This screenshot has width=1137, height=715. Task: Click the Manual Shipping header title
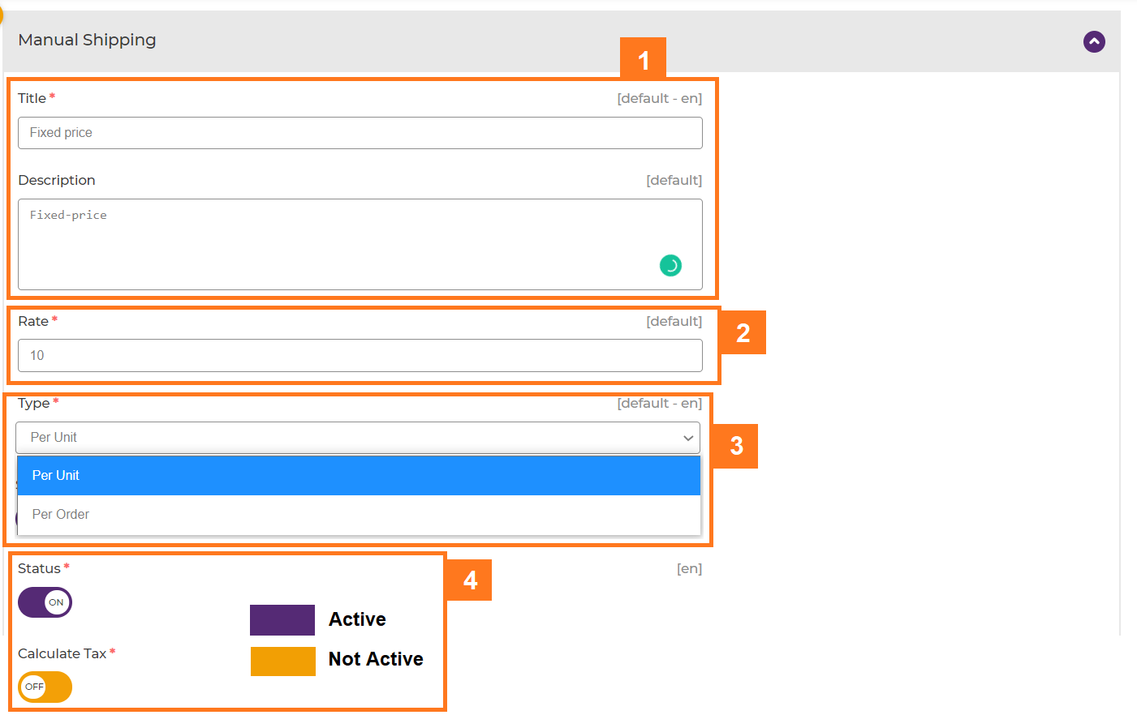click(87, 40)
